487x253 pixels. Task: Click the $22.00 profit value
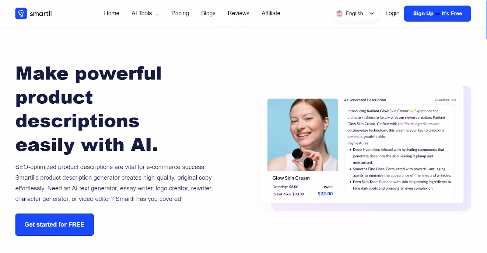[325, 194]
